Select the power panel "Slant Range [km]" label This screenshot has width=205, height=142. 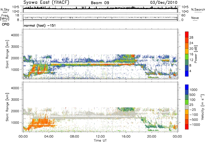tap(7, 54)
